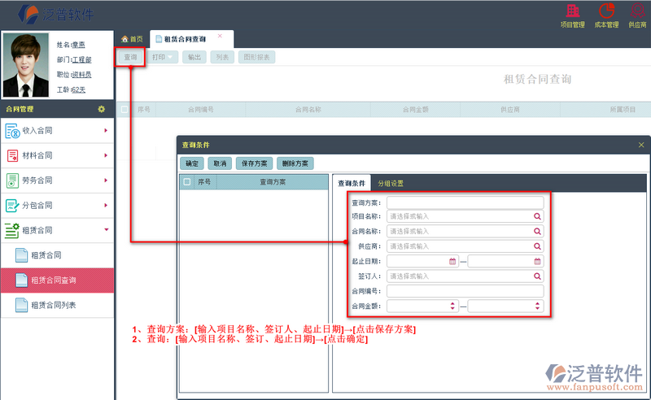Open 供应商 icon in top bar

(637, 11)
